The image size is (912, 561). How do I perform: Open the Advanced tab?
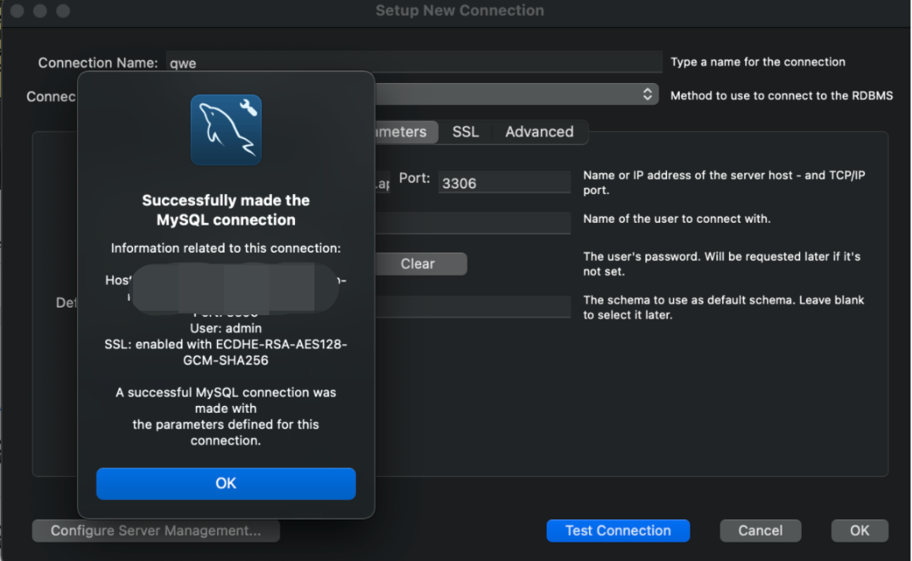click(539, 132)
